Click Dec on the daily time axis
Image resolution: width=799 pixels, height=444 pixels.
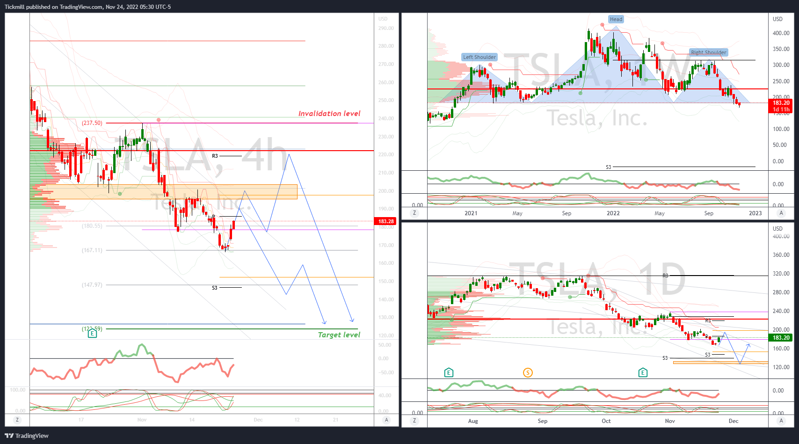(x=734, y=421)
